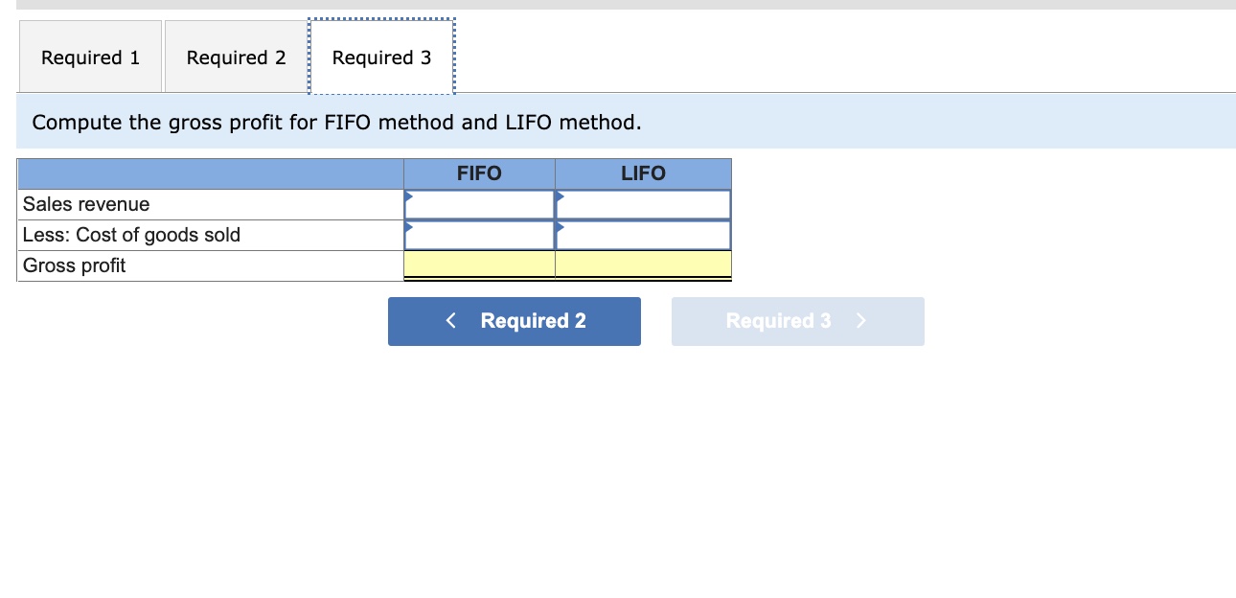
Task: Click the FIFO column header
Action: click(x=479, y=173)
